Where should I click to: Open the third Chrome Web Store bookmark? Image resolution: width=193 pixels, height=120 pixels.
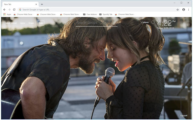click(70, 14)
